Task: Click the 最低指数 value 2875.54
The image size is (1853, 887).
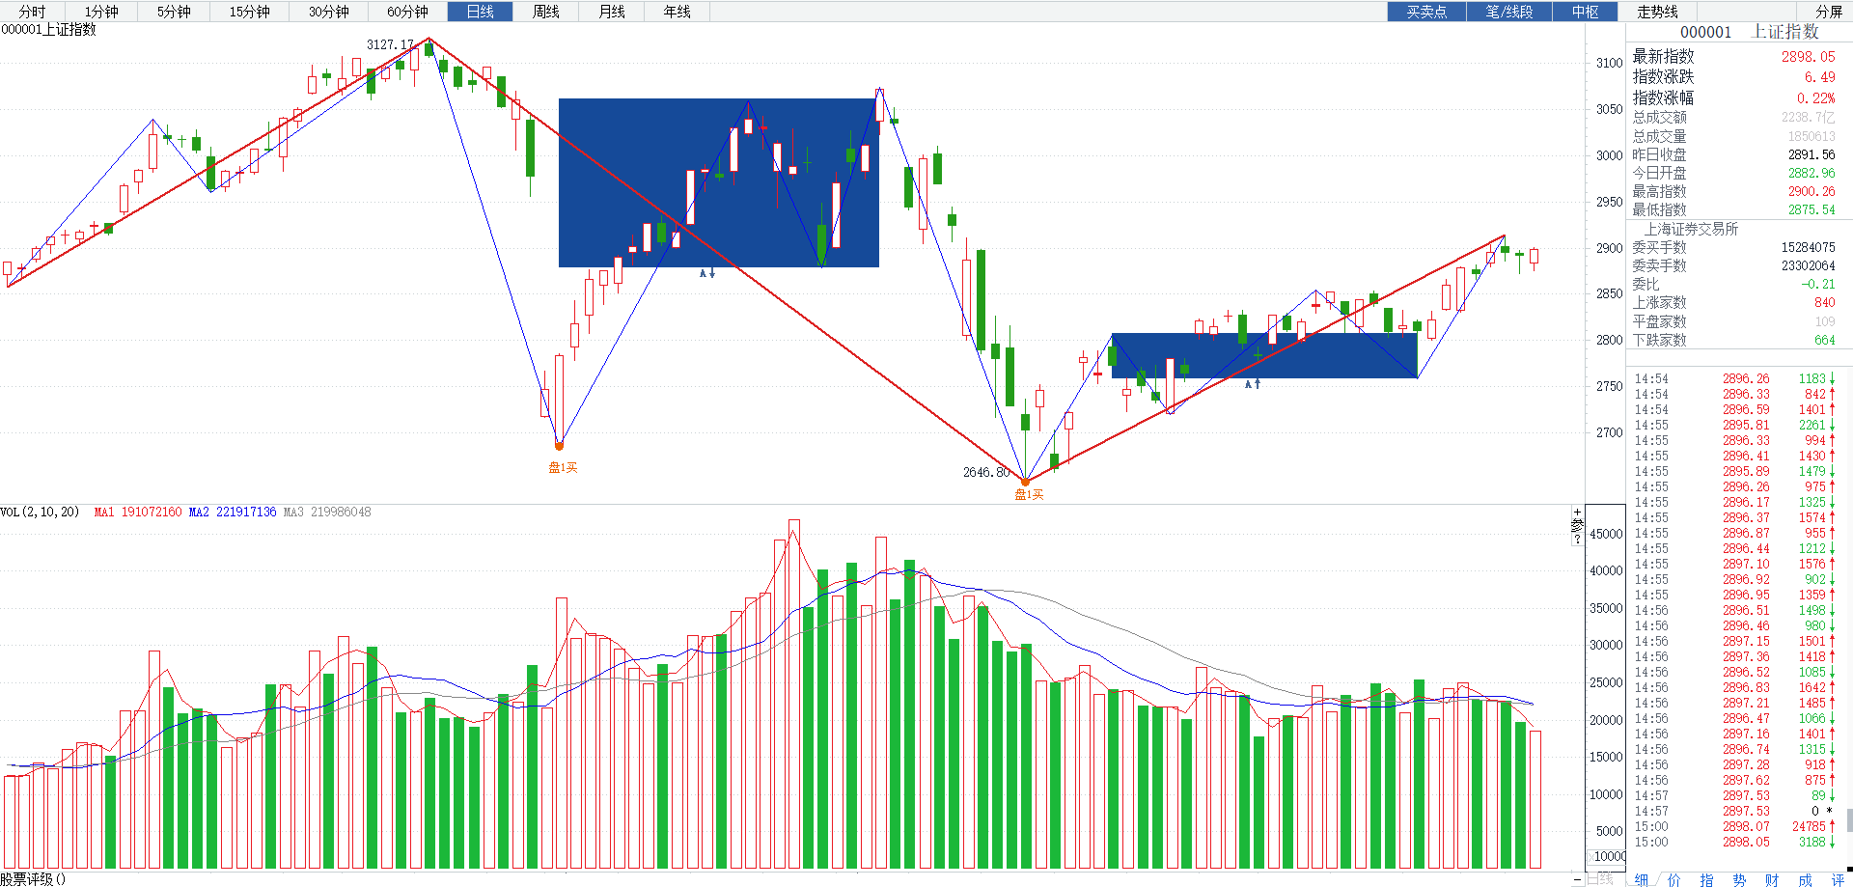Action: (x=1812, y=209)
